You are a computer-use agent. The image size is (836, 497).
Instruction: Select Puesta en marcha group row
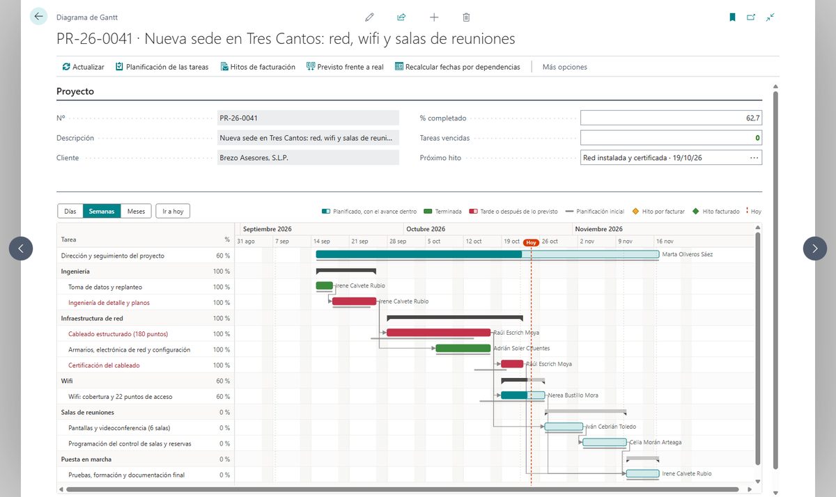click(146, 459)
